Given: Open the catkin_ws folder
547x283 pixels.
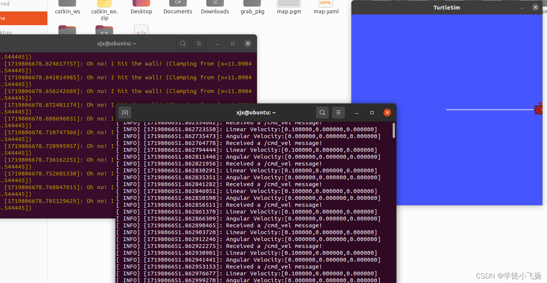Looking at the screenshot, I should pyautogui.click(x=67, y=7).
